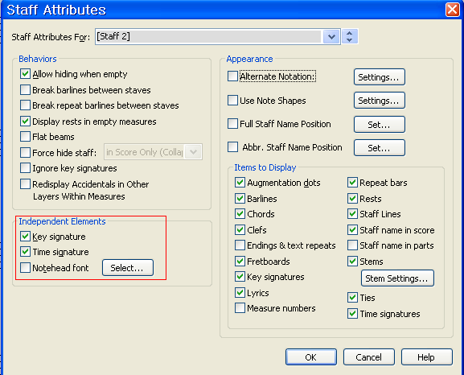This screenshot has width=464, height=375.
Task: Toggle Clefs display checkbox
Action: [240, 229]
